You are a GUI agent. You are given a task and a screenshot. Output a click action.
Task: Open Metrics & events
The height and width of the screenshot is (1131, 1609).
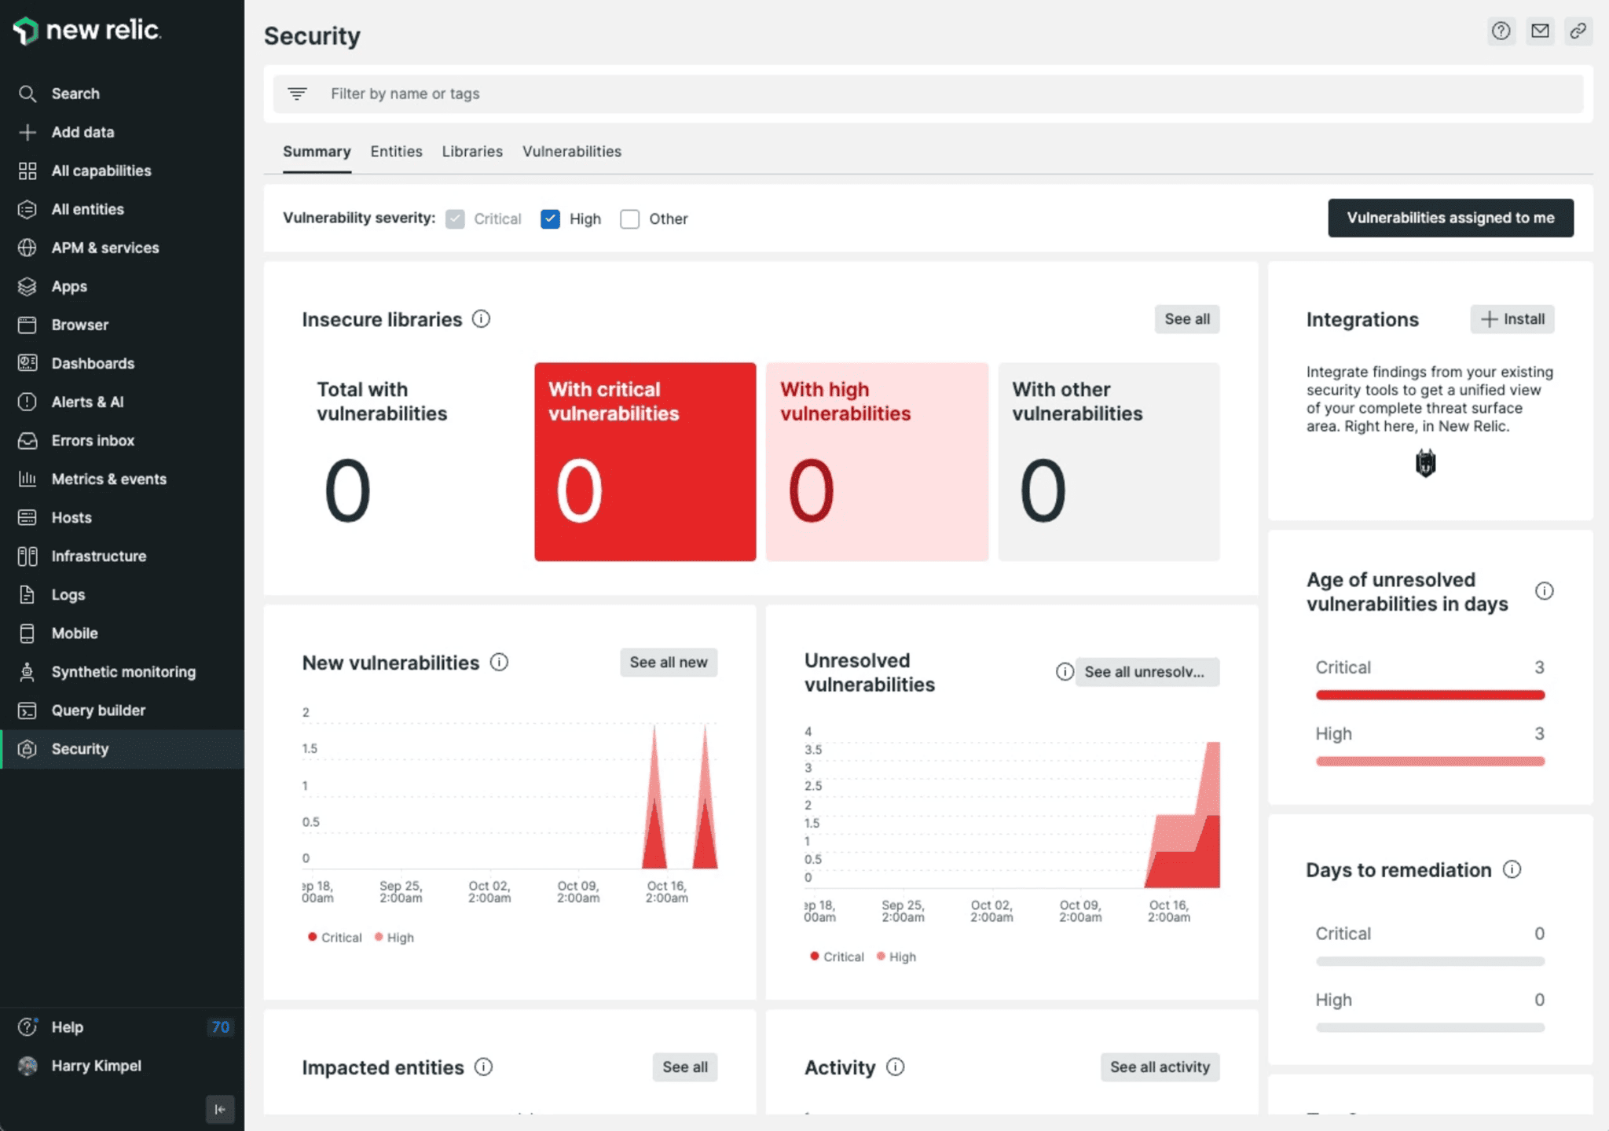coord(108,479)
